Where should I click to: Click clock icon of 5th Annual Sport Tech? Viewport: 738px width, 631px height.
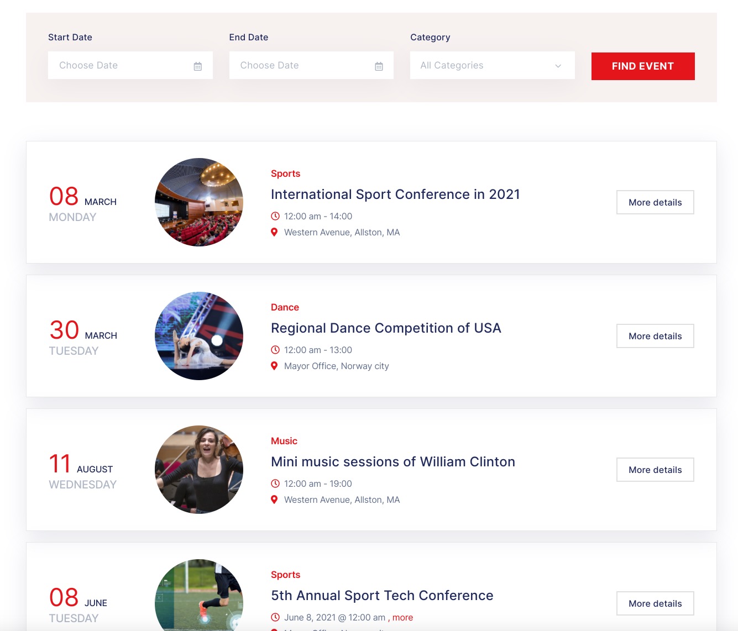(x=275, y=617)
